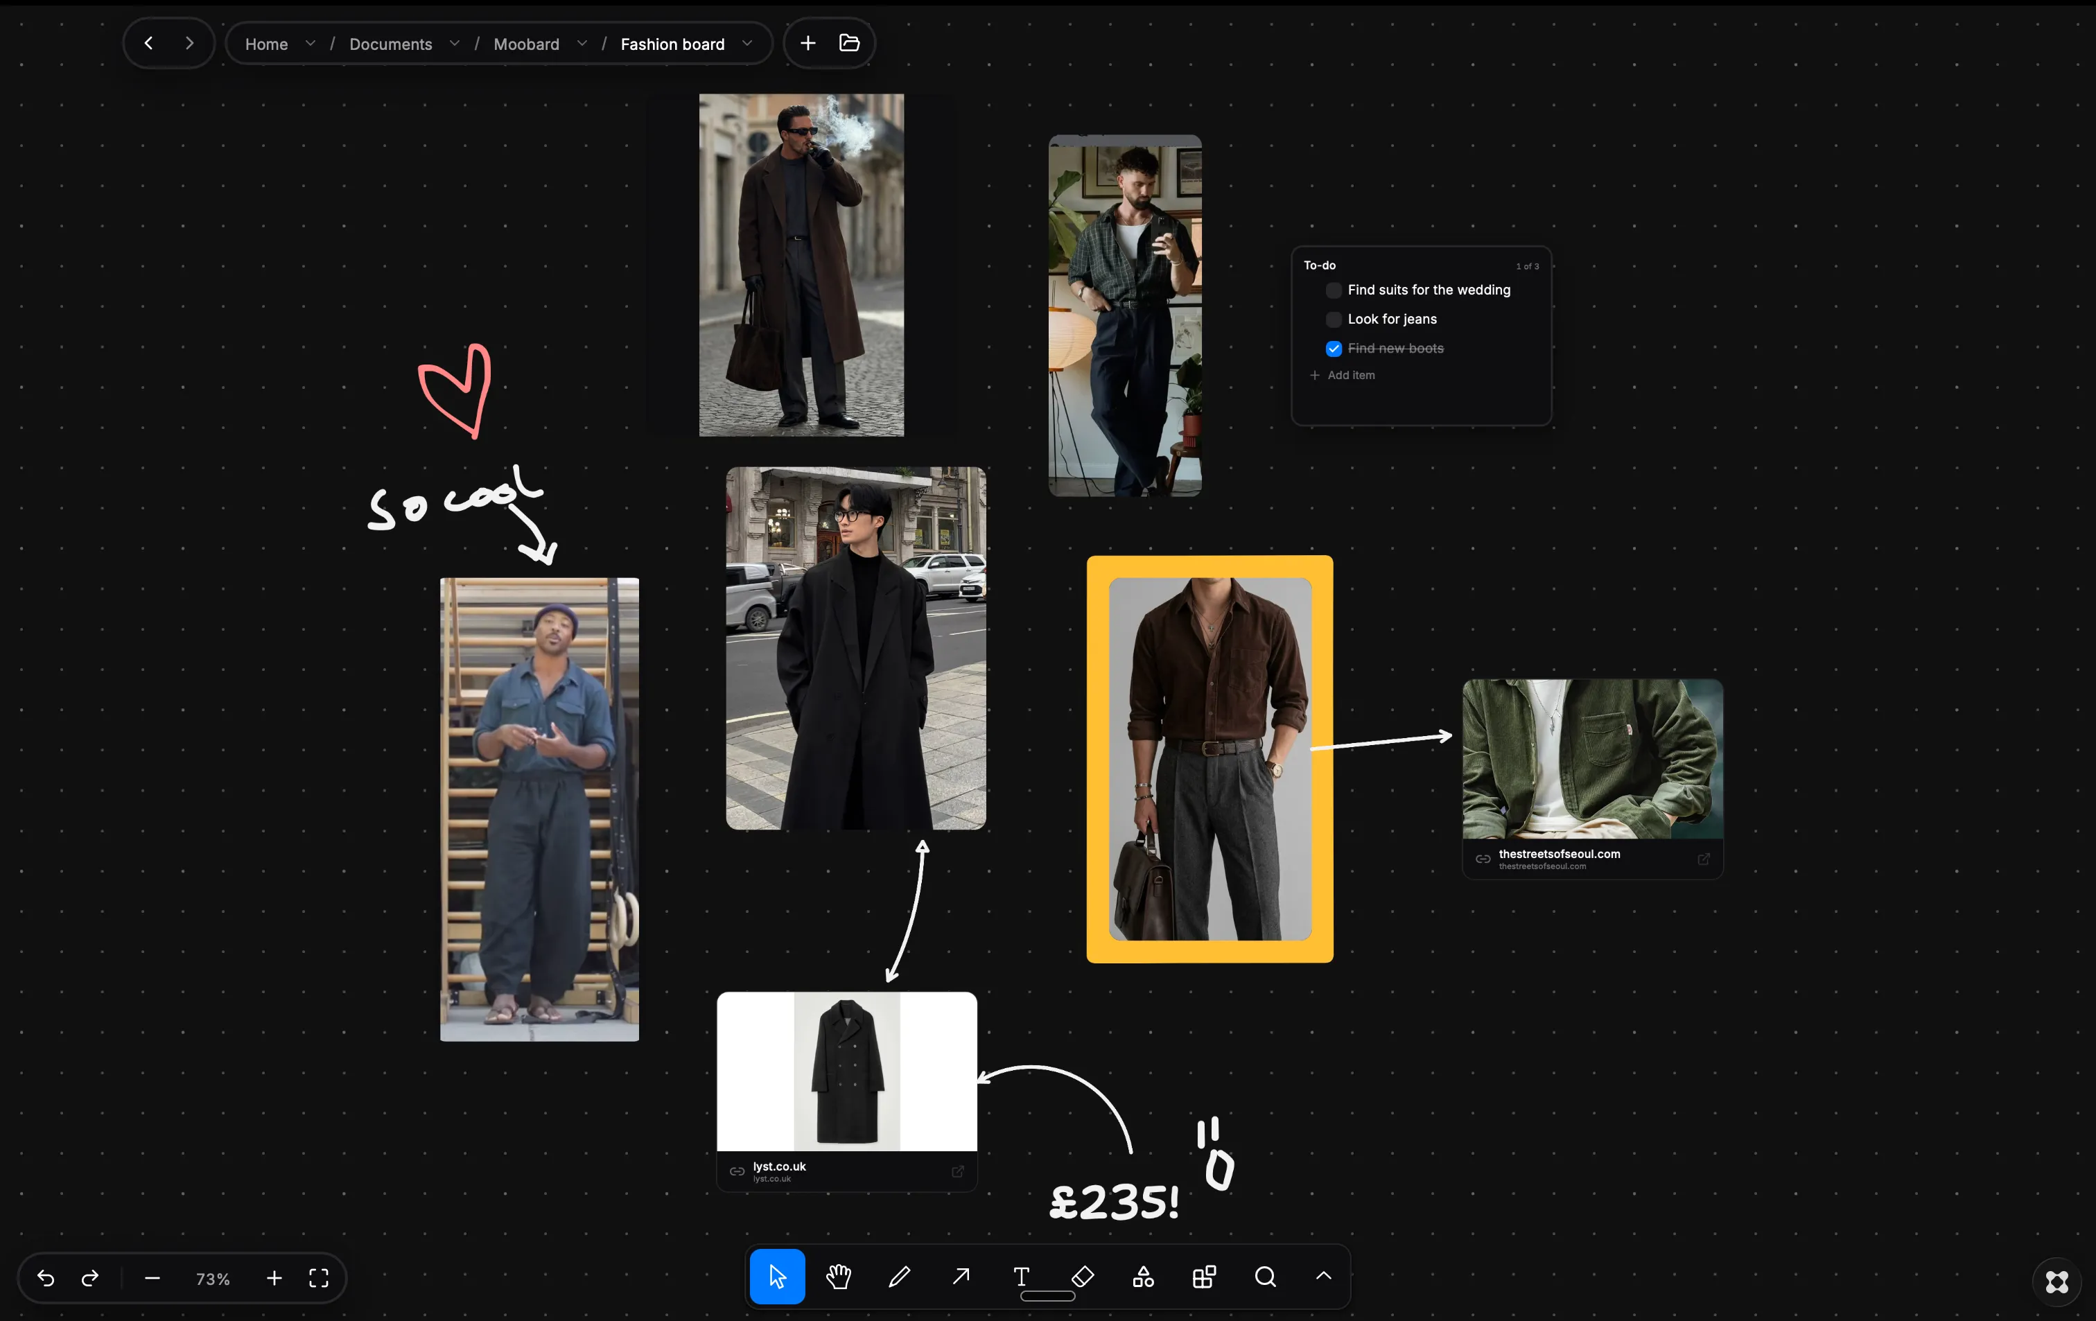
Task: Go to the Home breadcrumb
Action: 266,44
